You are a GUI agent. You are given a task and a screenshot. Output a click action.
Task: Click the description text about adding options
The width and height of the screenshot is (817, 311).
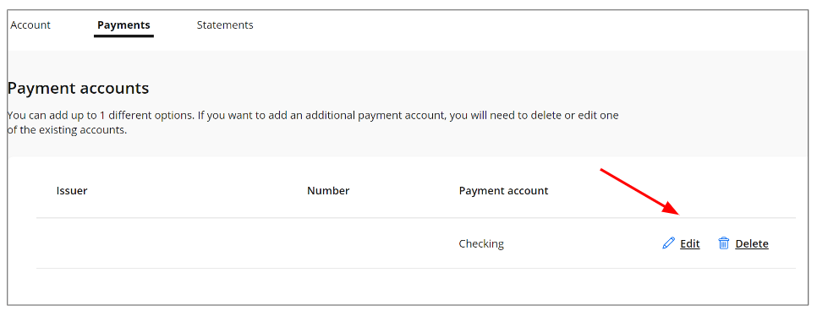(313, 123)
